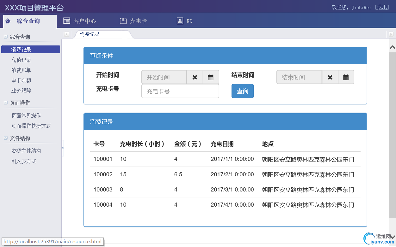This screenshot has width=396, height=247.
Task: Open 页面常见操作 in the sidebar
Action: [x=26, y=115]
